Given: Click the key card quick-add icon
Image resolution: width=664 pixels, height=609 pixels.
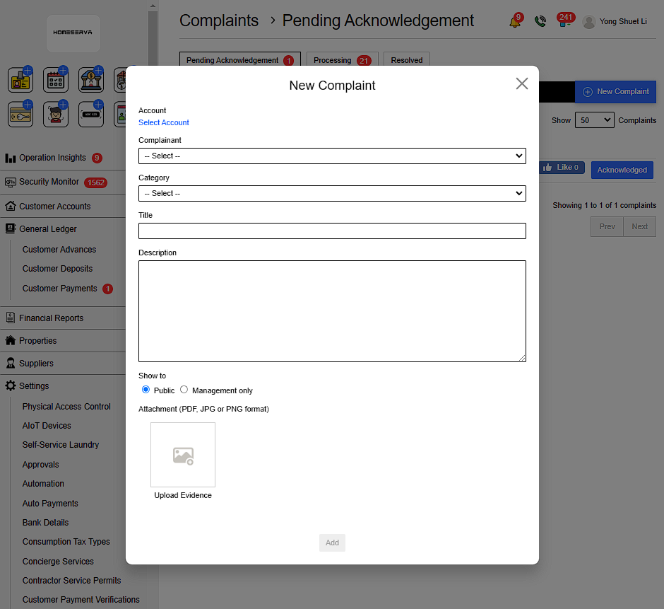Looking at the screenshot, I should coord(20,115).
